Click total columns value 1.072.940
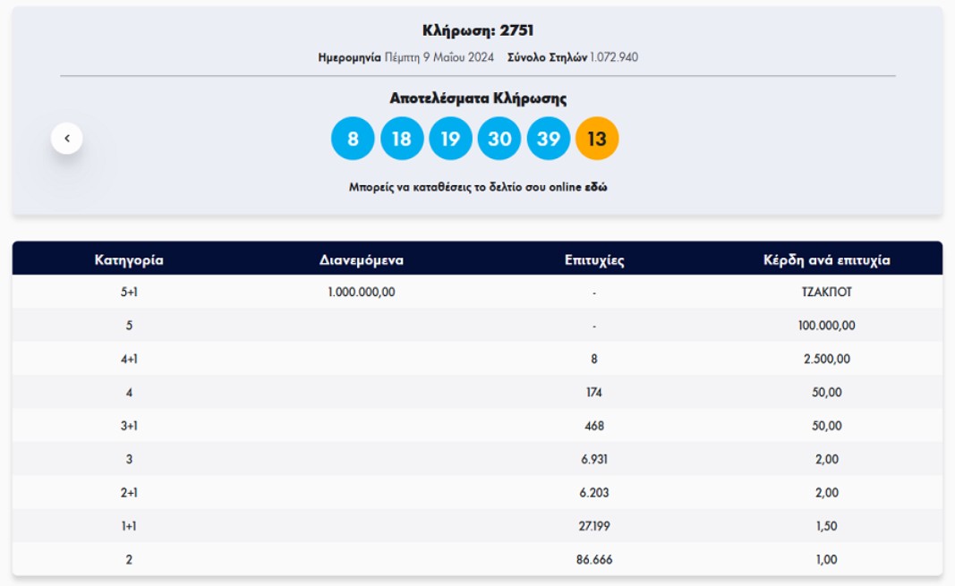 [x=614, y=57]
